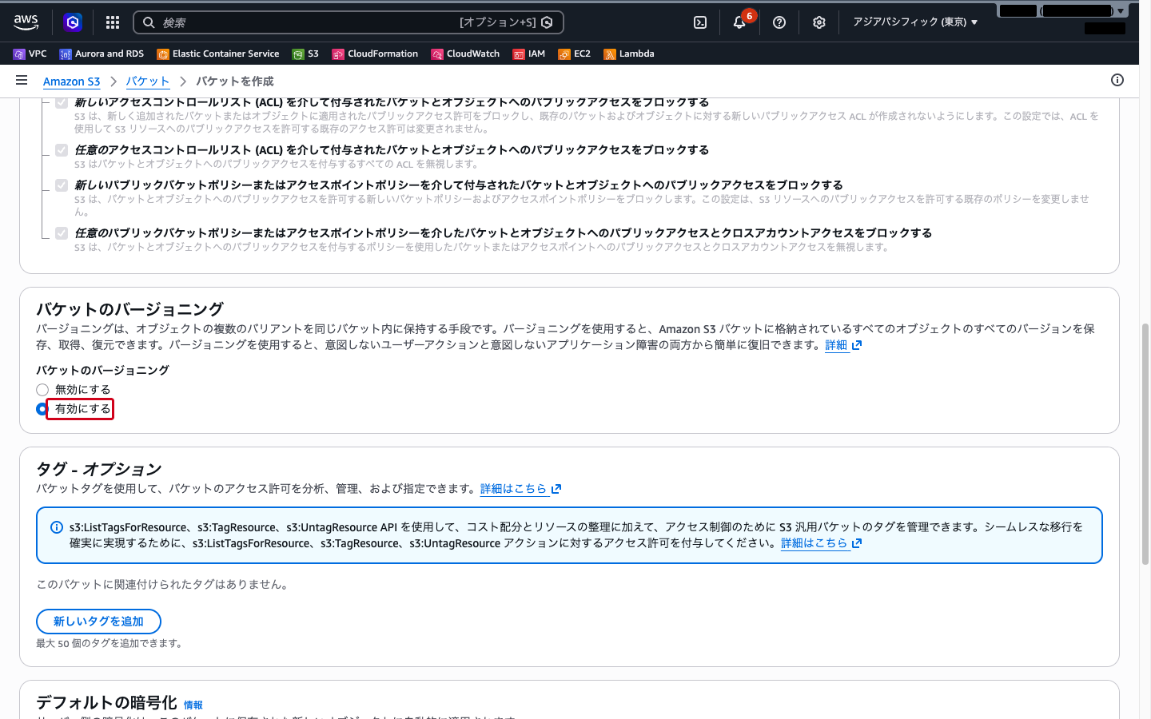This screenshot has width=1151, height=719.
Task: Open the help question mark icon
Action: tap(779, 22)
